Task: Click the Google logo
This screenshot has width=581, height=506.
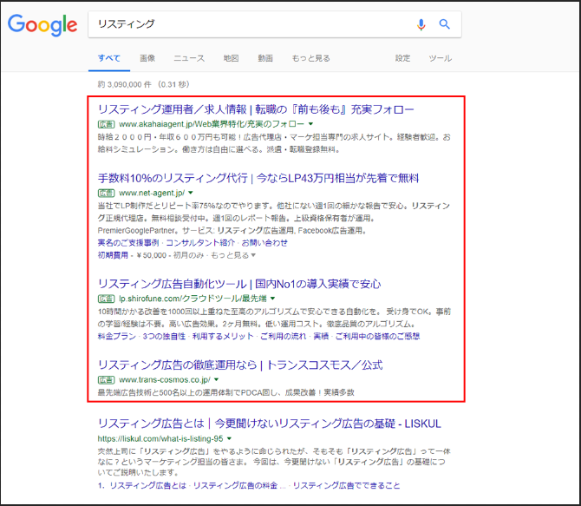Action: pos(42,25)
